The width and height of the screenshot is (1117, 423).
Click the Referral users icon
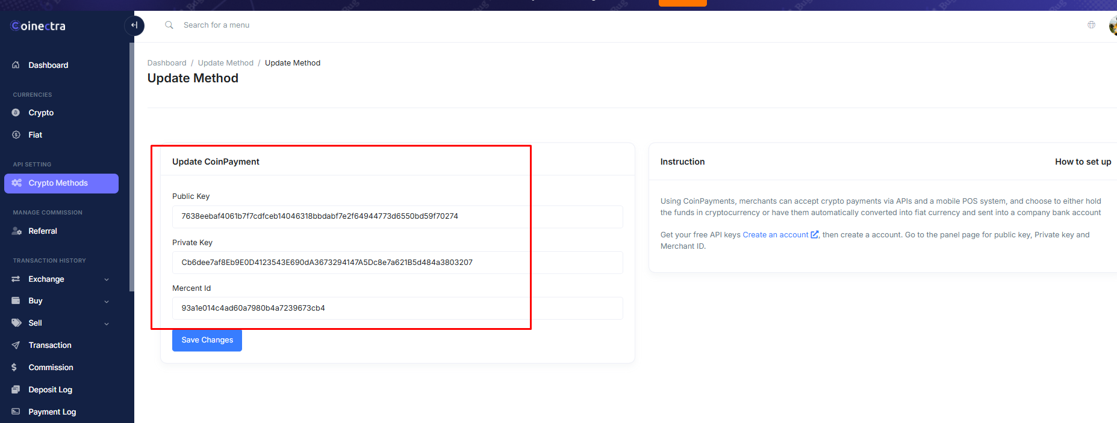click(x=17, y=231)
